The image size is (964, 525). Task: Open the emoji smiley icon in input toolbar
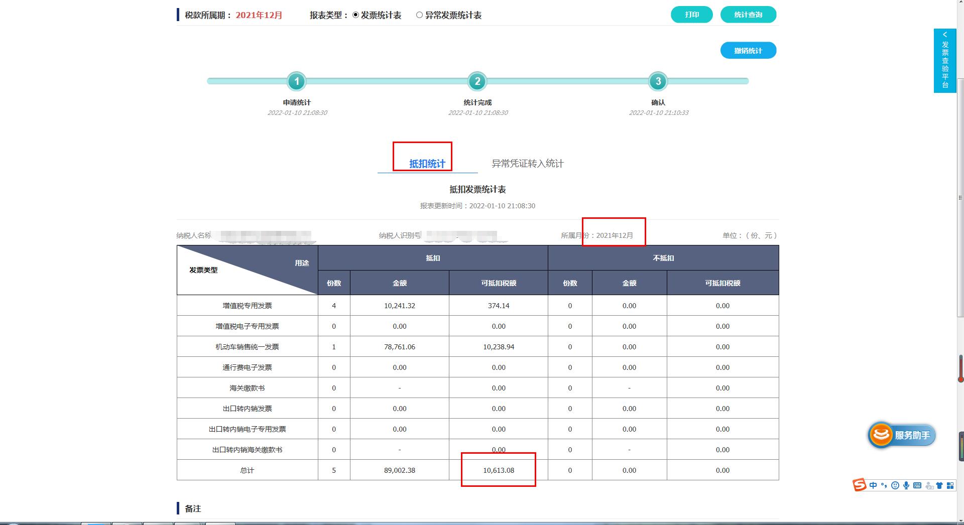(895, 485)
